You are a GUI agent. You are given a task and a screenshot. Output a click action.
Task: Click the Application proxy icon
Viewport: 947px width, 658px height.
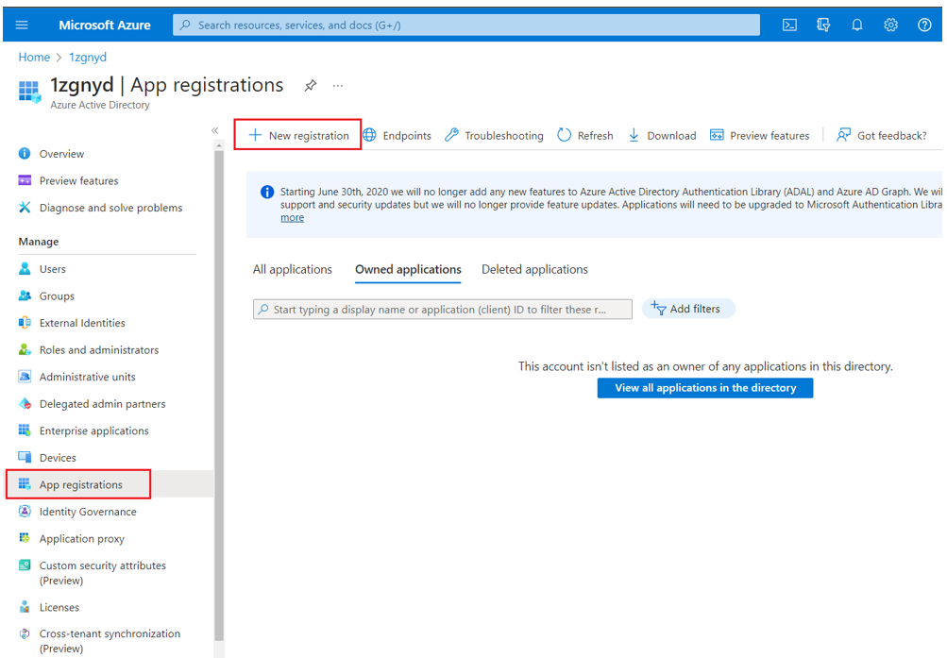[x=25, y=538]
